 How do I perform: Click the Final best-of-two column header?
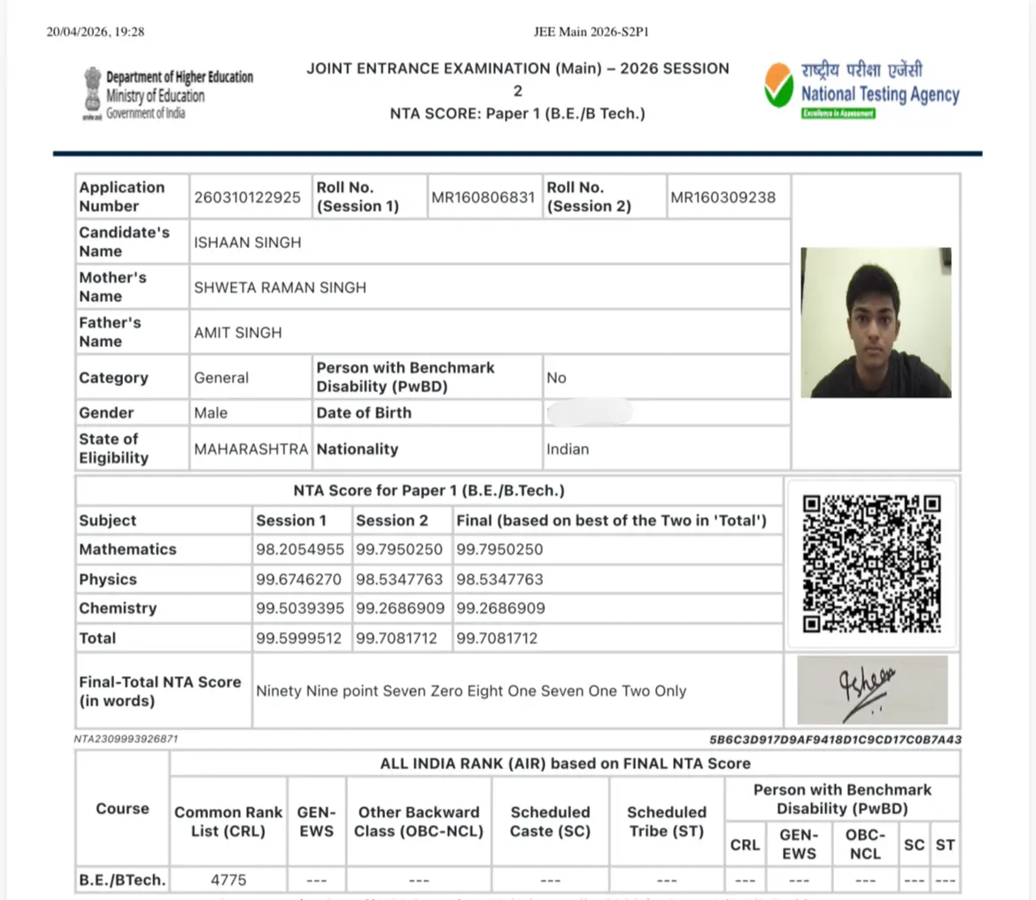pos(612,520)
